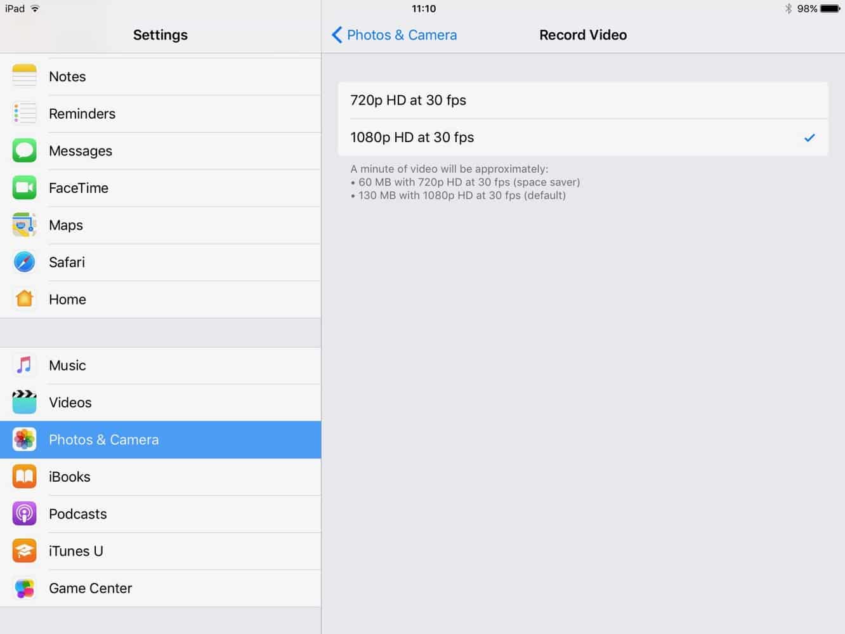The width and height of the screenshot is (845, 634).
Task: Tap the 98% battery percentage
Action: [x=807, y=8]
